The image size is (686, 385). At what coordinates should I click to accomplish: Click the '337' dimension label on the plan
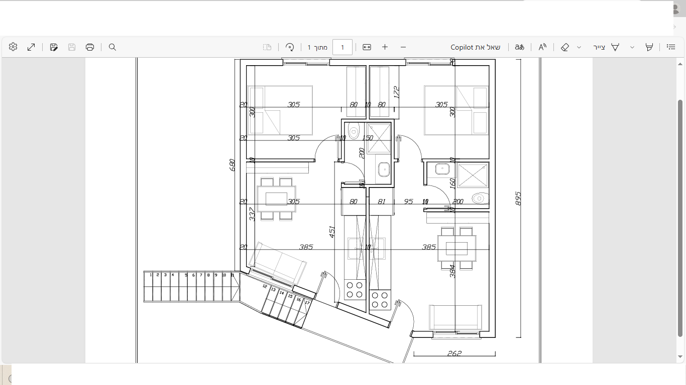pos(253,214)
